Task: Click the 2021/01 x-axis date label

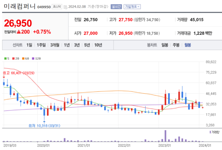Action: coord(84,145)
